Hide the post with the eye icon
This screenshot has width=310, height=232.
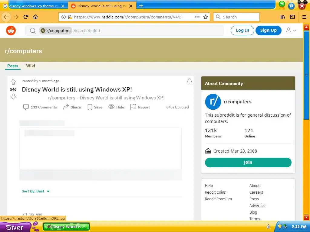click(x=116, y=107)
